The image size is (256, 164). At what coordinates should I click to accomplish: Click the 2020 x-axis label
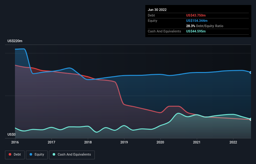pos(160,142)
